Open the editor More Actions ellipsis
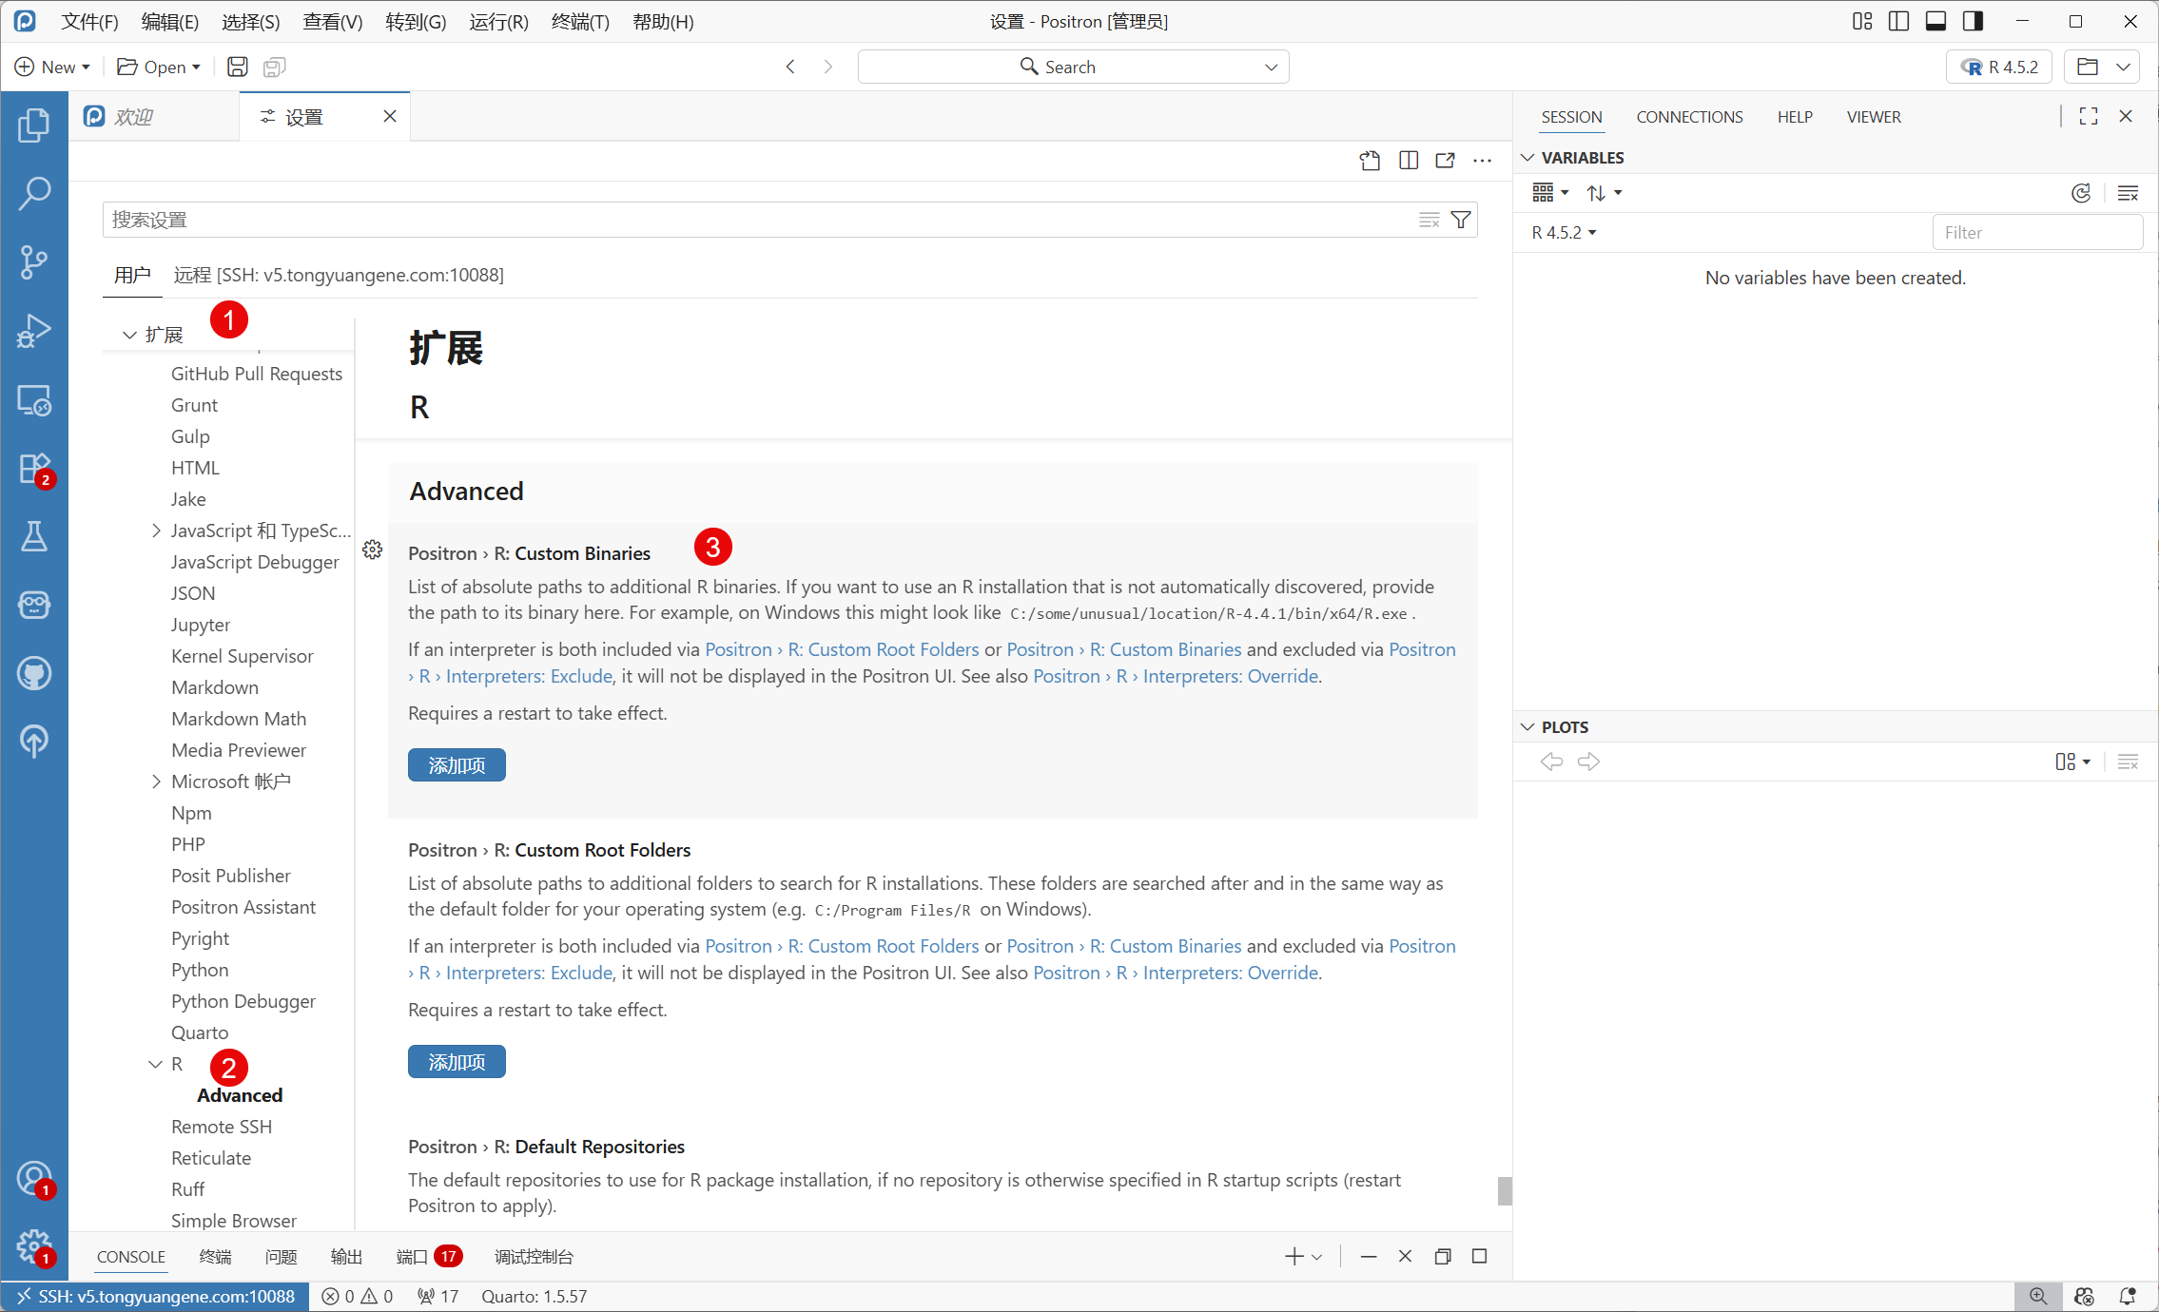 (x=1483, y=161)
